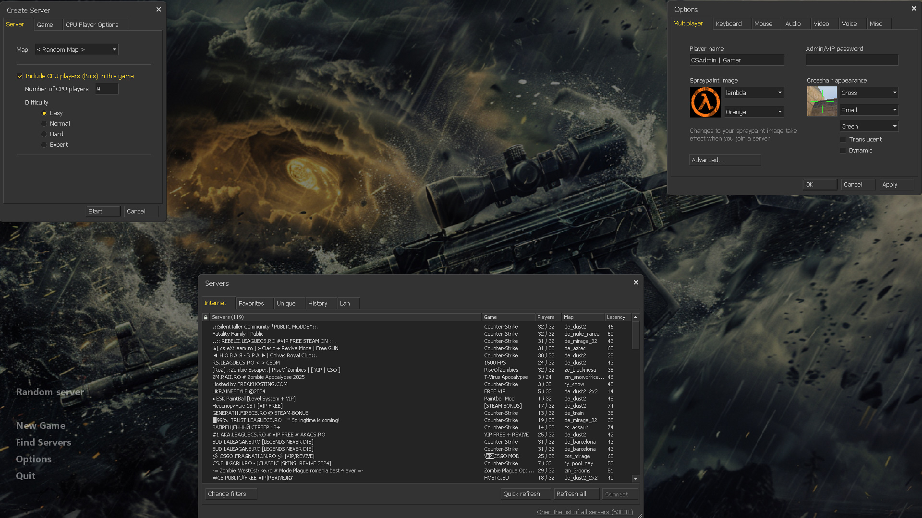Close the Options dialog
The image size is (922, 518).
click(914, 9)
